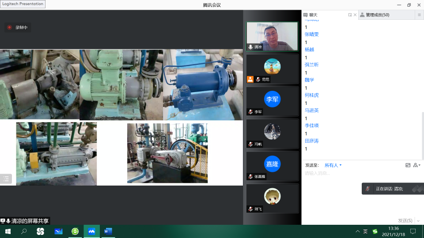Expand the 所有人 recipient dropdown

click(333, 165)
